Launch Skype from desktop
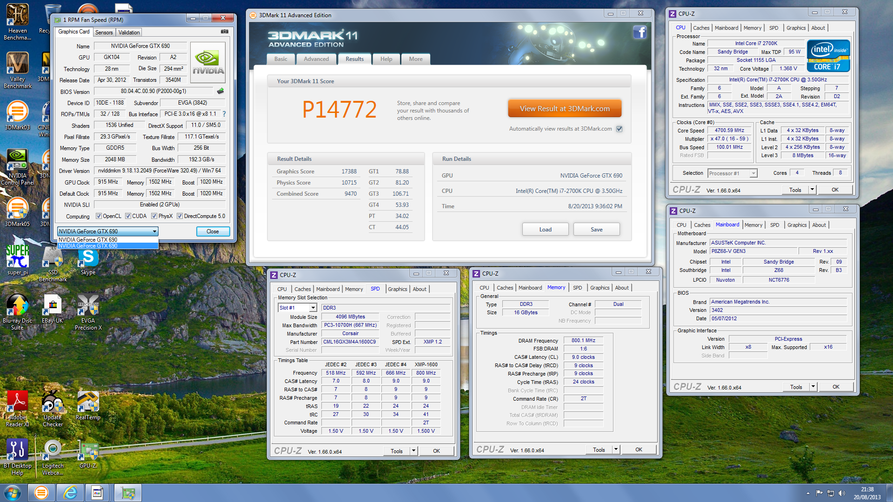This screenshot has height=502, width=893. coord(88,261)
